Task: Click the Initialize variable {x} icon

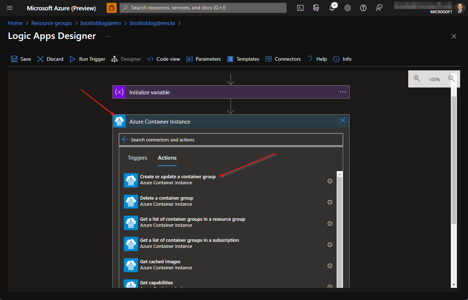Action: [119, 92]
